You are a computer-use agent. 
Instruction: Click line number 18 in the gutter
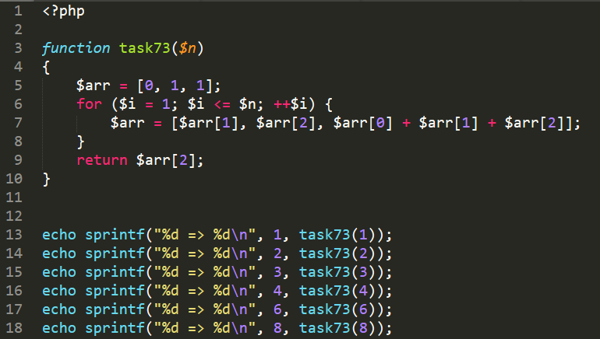coord(14,328)
